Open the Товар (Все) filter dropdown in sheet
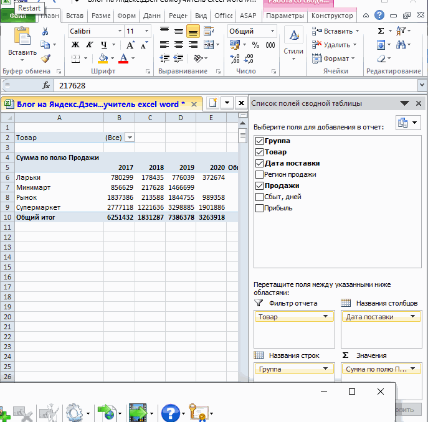Screen dimensions: 428x422 coord(130,137)
